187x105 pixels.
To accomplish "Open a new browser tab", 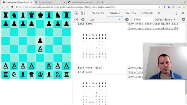I will pos(102,2).
